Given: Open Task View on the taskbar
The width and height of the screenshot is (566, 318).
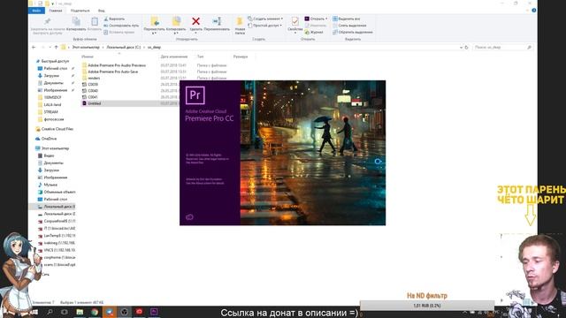Looking at the screenshot, I should (65, 312).
